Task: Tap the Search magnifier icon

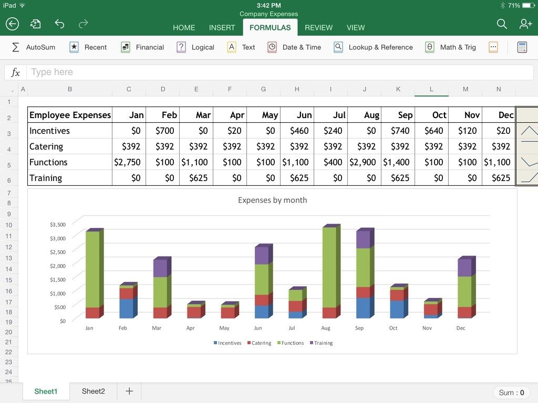Action: [502, 24]
